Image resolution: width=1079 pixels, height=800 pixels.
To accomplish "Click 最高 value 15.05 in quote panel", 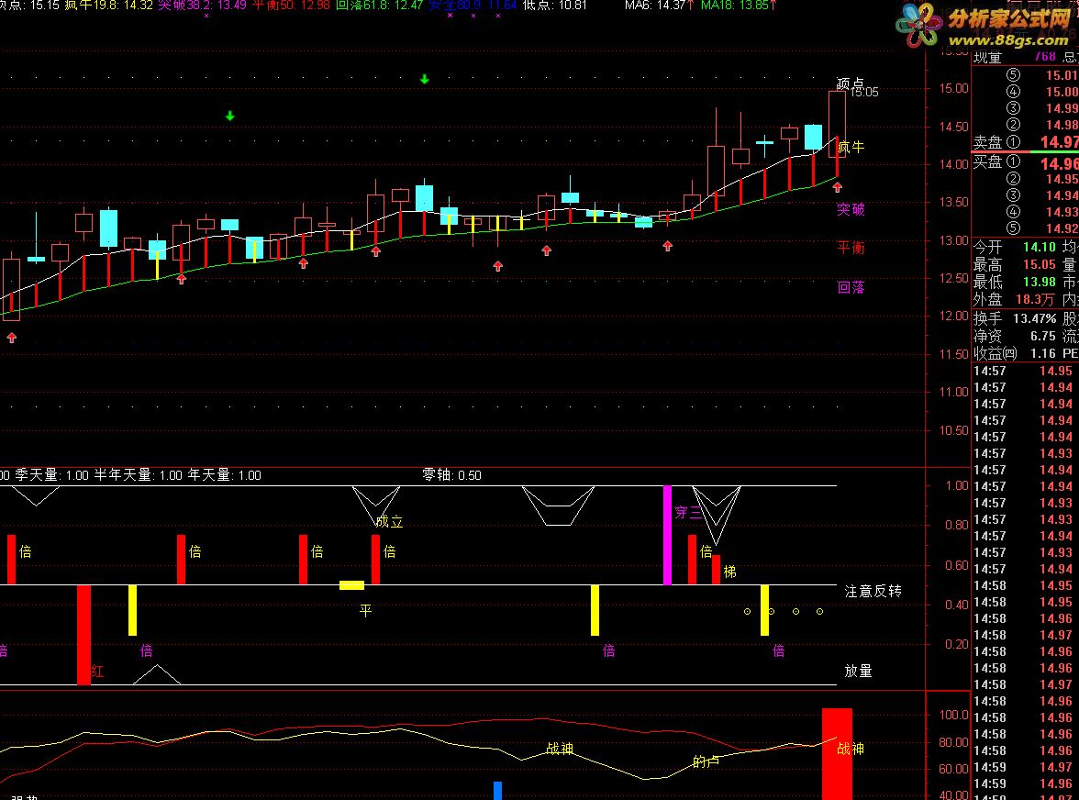I will point(1039,265).
